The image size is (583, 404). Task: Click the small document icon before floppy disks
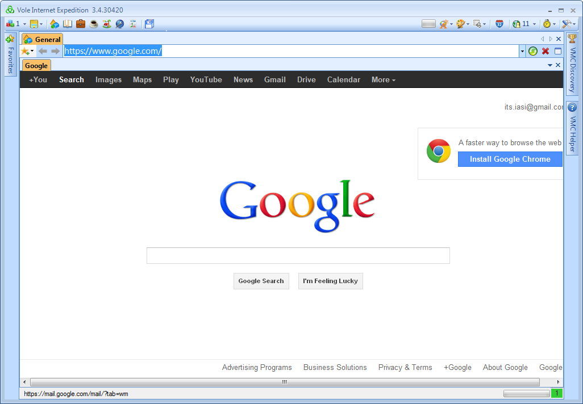click(x=133, y=24)
